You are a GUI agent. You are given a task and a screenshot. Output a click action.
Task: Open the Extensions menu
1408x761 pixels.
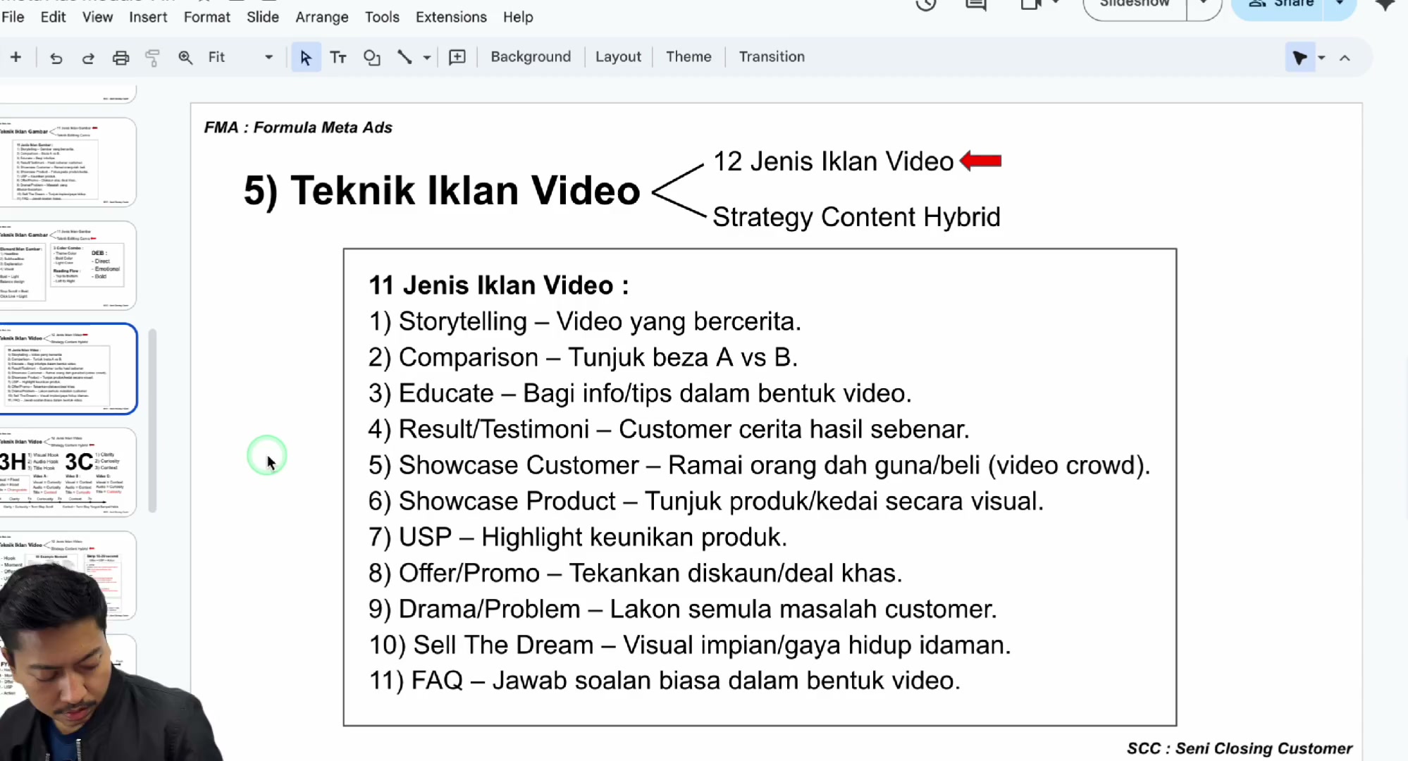click(x=451, y=17)
